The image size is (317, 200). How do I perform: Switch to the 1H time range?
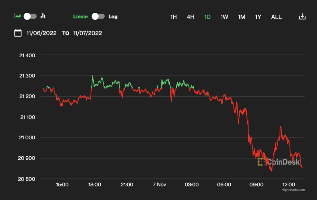(173, 17)
